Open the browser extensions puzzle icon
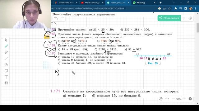Image resolution: width=199 pixels, height=111 pixels. pos(176,9)
